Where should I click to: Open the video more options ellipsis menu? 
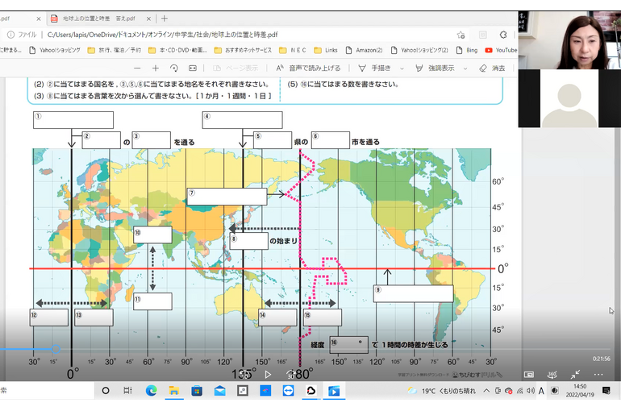[x=598, y=374]
